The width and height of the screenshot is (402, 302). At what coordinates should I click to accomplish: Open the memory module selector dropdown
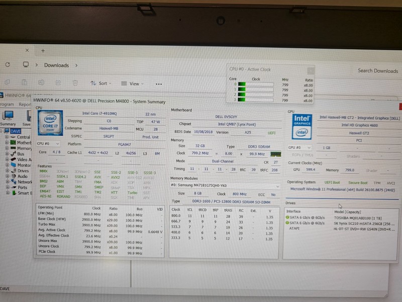click(225, 185)
